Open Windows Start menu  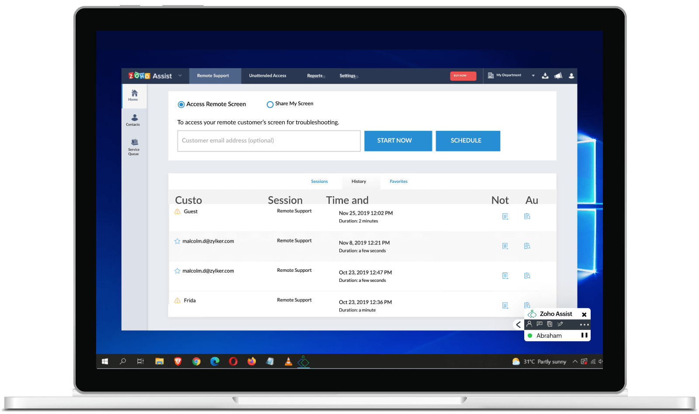point(105,361)
